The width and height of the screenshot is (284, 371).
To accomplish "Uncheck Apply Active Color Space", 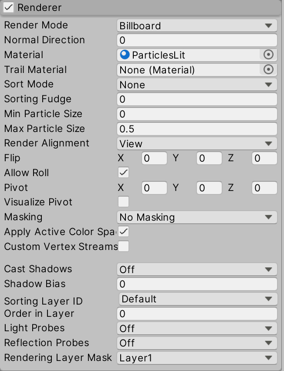I will (124, 232).
